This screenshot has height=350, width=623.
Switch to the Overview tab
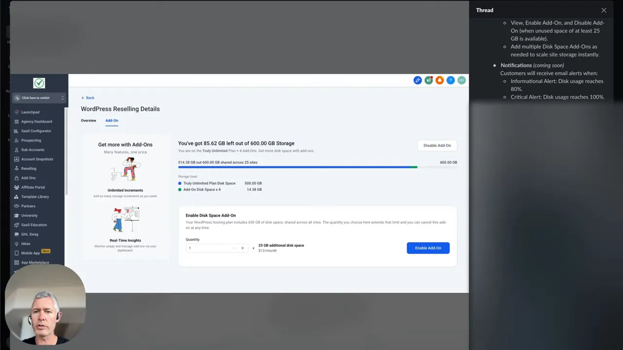tap(89, 121)
